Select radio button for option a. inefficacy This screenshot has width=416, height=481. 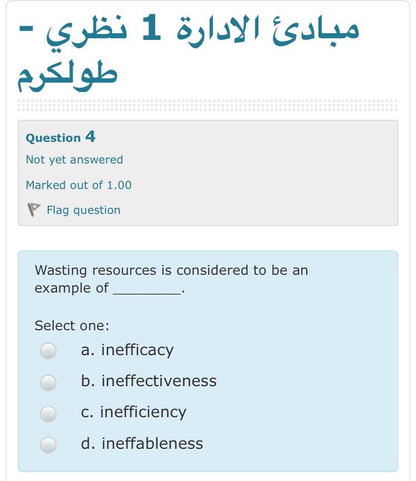pyautogui.click(x=49, y=350)
